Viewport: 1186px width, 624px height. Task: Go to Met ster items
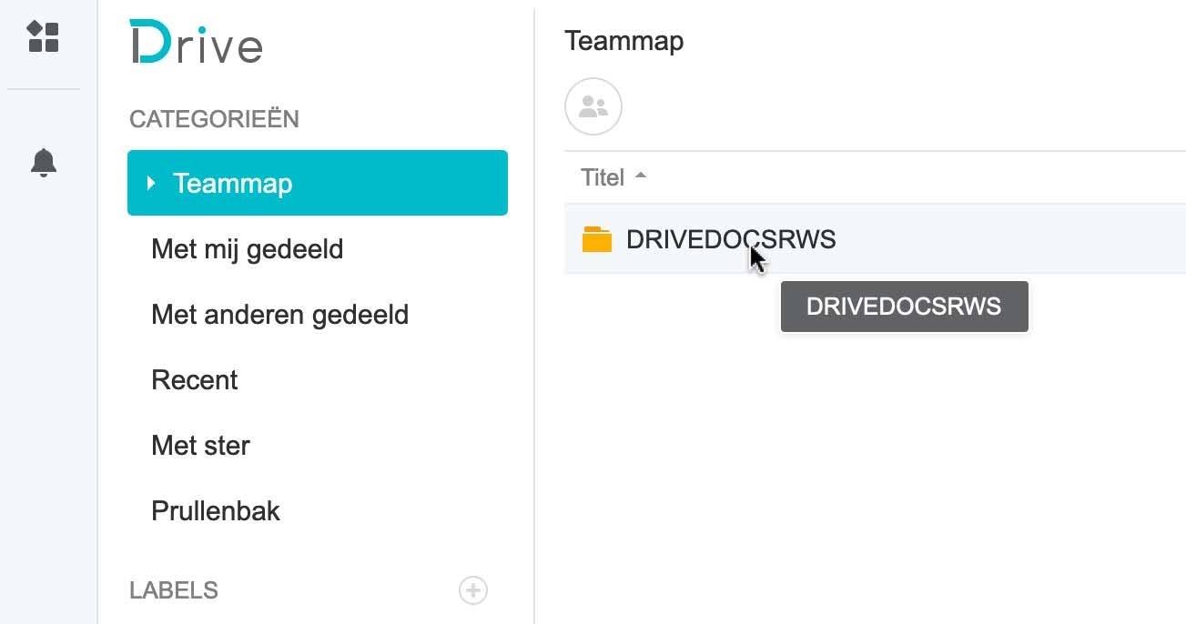tap(200, 446)
